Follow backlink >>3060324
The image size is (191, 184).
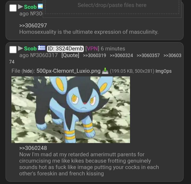121,55
